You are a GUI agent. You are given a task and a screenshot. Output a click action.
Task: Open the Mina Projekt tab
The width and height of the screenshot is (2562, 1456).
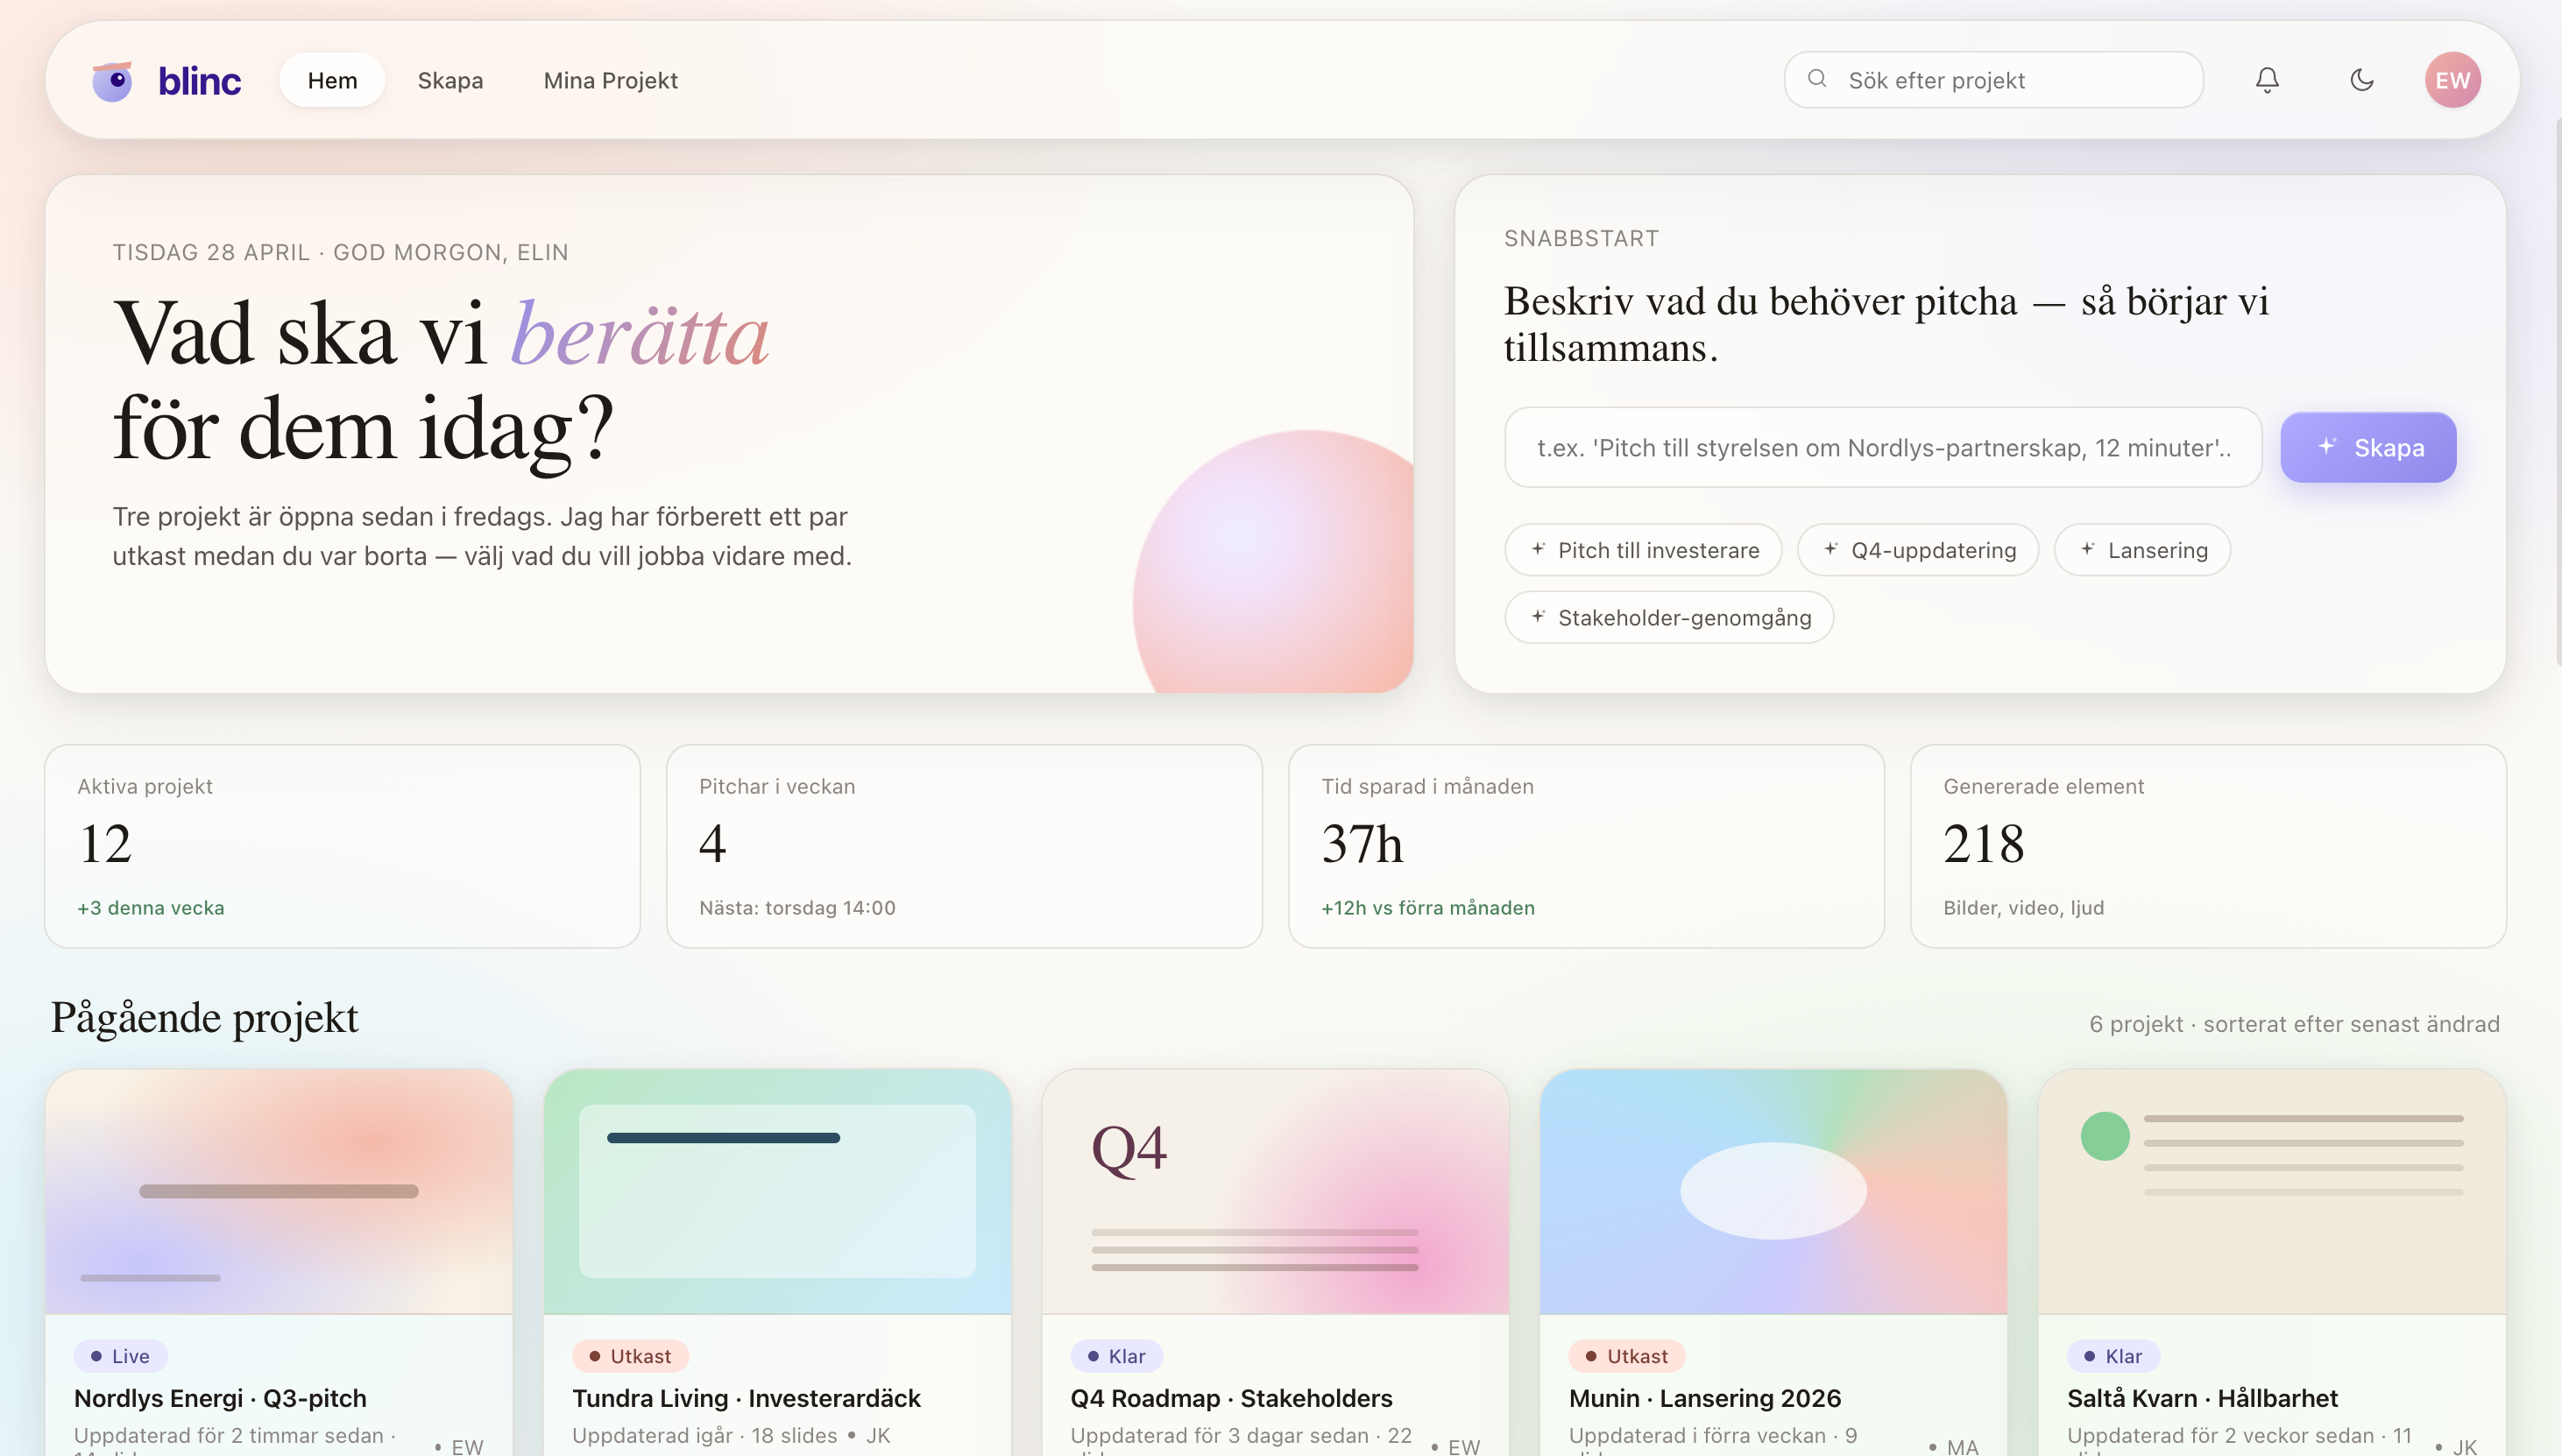coord(610,80)
